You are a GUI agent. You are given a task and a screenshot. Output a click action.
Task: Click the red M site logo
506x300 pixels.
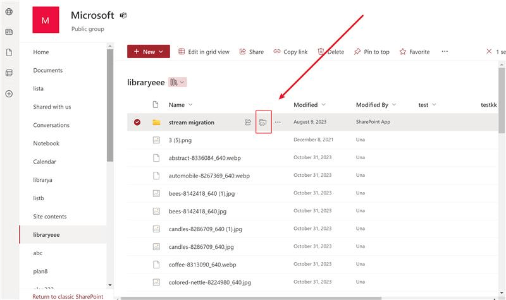pyautogui.click(x=46, y=20)
